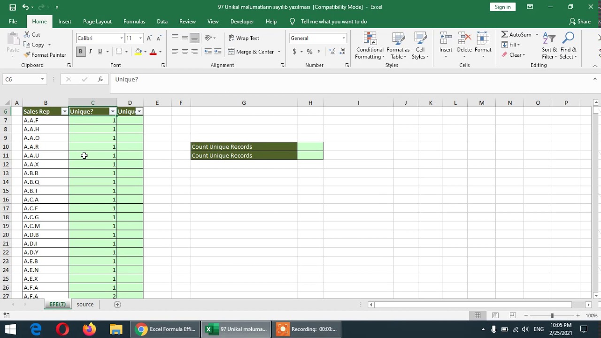Open the File tab
This screenshot has width=601, height=338.
tap(13, 22)
